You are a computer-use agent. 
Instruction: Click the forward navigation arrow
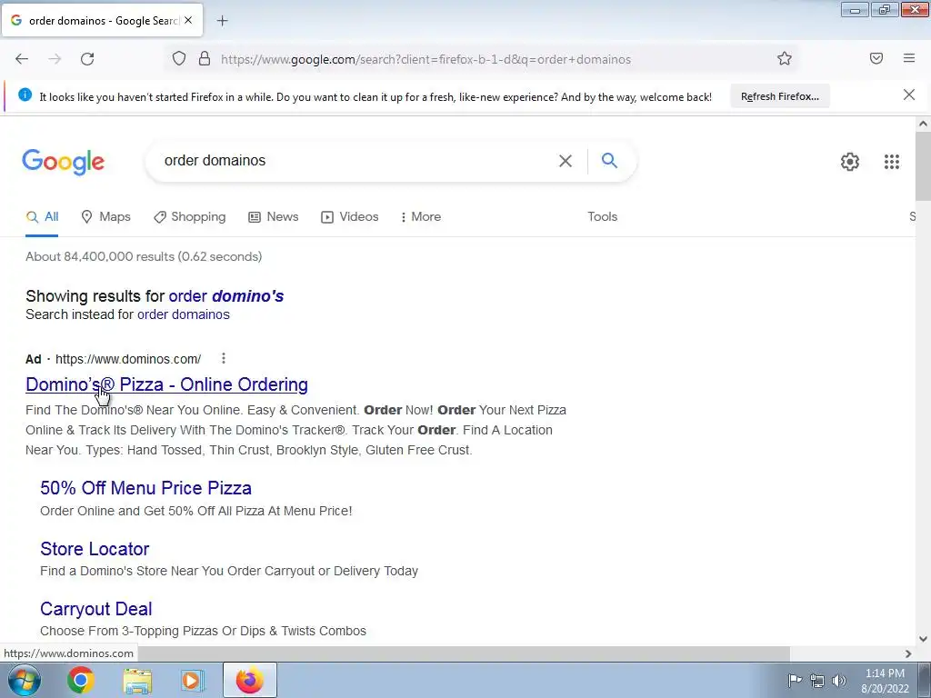click(x=55, y=59)
